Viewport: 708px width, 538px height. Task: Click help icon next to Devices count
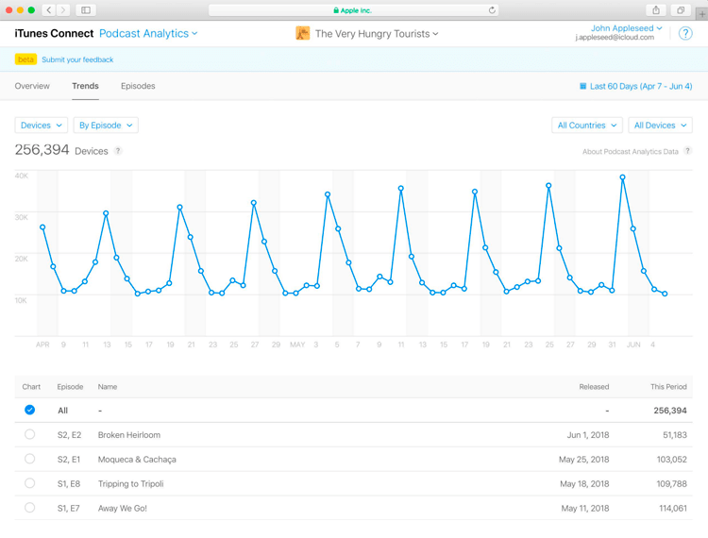(x=118, y=151)
